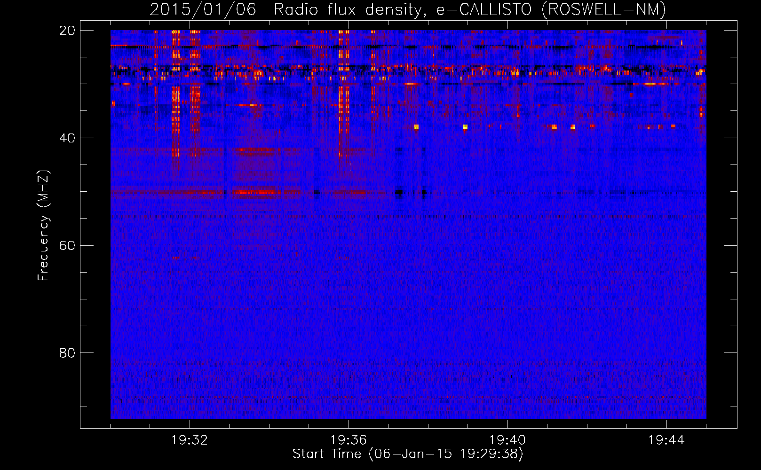Click the 80 frequency tick label
Viewport: 761px width, 470px height.
point(67,353)
